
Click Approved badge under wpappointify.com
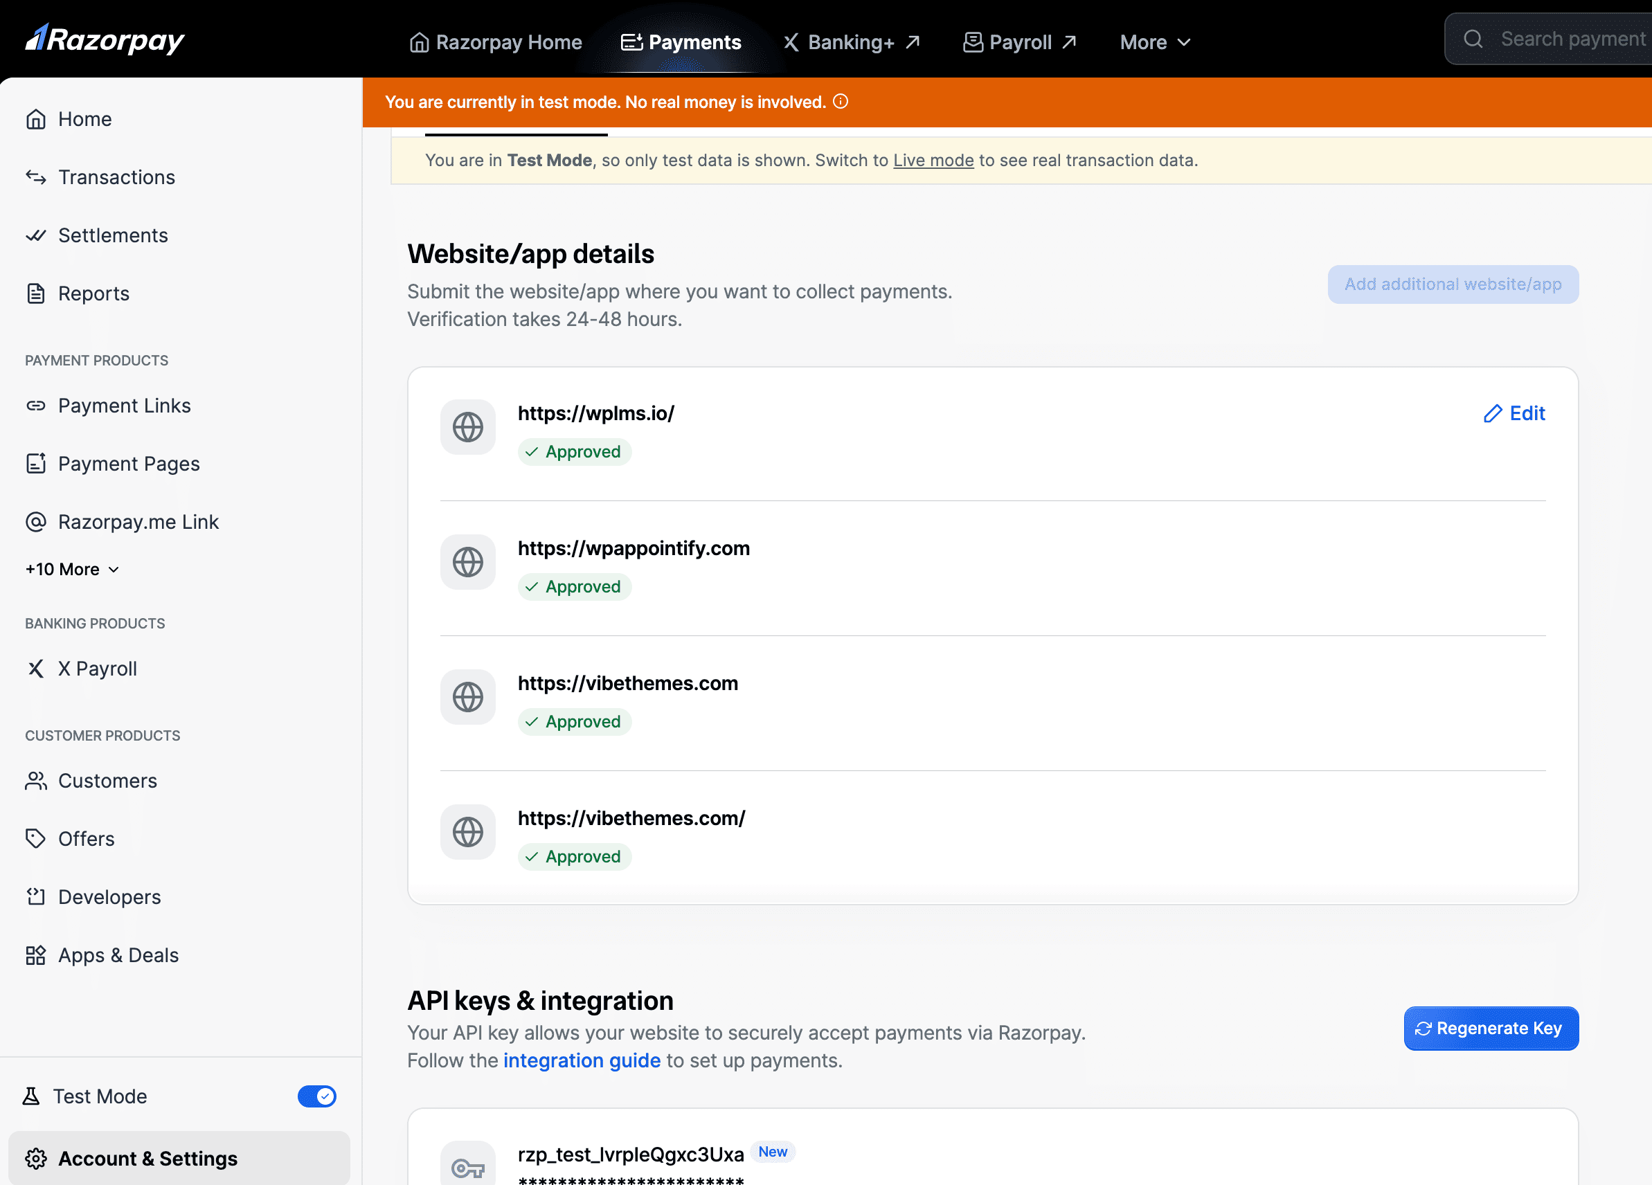click(575, 586)
